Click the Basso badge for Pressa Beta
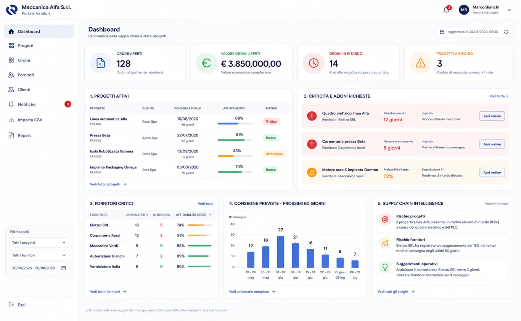This screenshot has width=521, height=321. coord(271,138)
